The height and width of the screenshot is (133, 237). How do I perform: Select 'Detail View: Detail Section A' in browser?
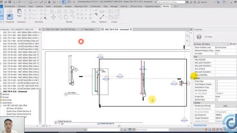point(19,111)
